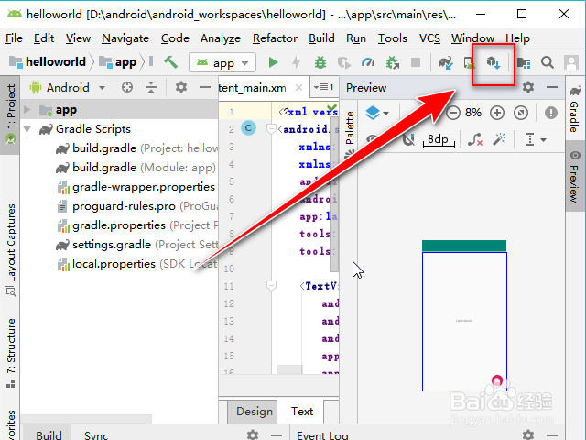Select settings.gradle file in tree

(x=136, y=245)
